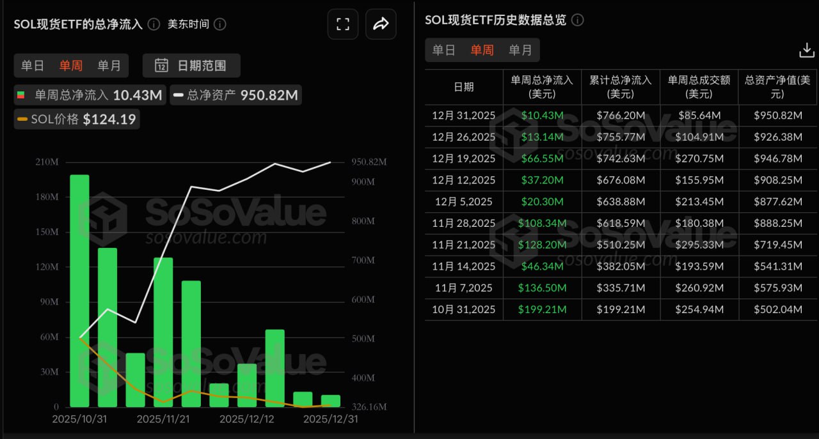The width and height of the screenshot is (819, 439).
Task: Click the $10.43M inflow value for 12月31,2025
Action: click(542, 115)
